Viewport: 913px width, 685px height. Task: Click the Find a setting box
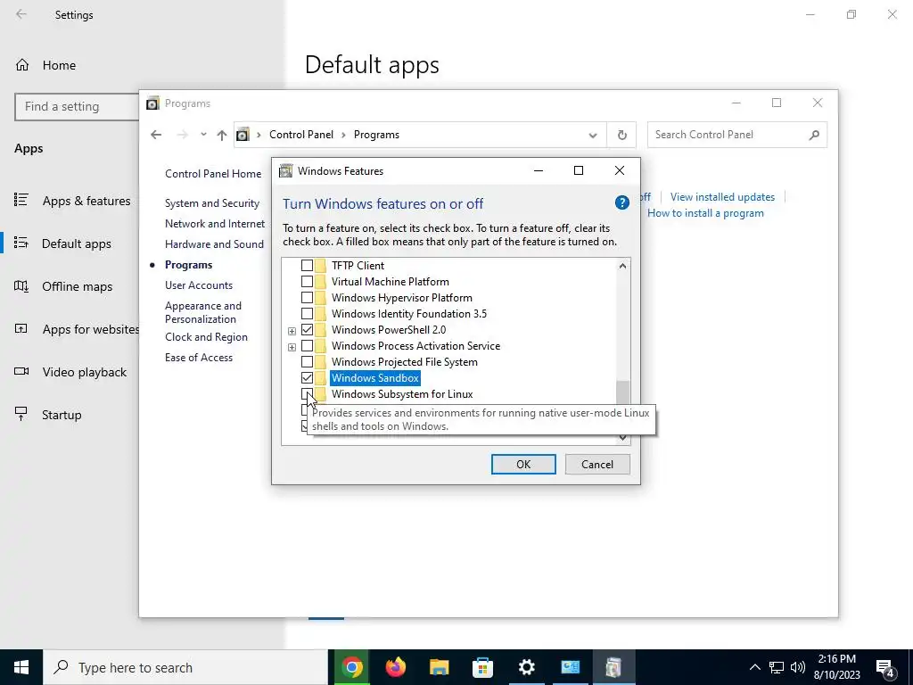coord(77,107)
